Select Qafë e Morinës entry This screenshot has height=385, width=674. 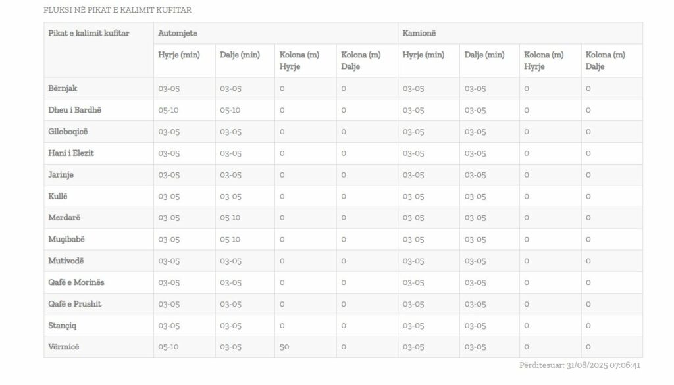76,282
